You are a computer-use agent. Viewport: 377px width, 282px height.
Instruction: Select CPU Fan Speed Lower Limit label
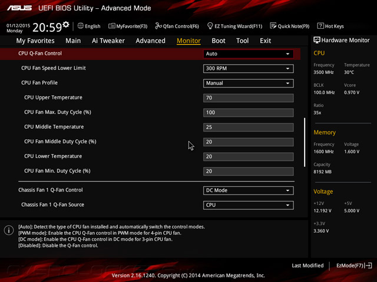[x=54, y=68]
